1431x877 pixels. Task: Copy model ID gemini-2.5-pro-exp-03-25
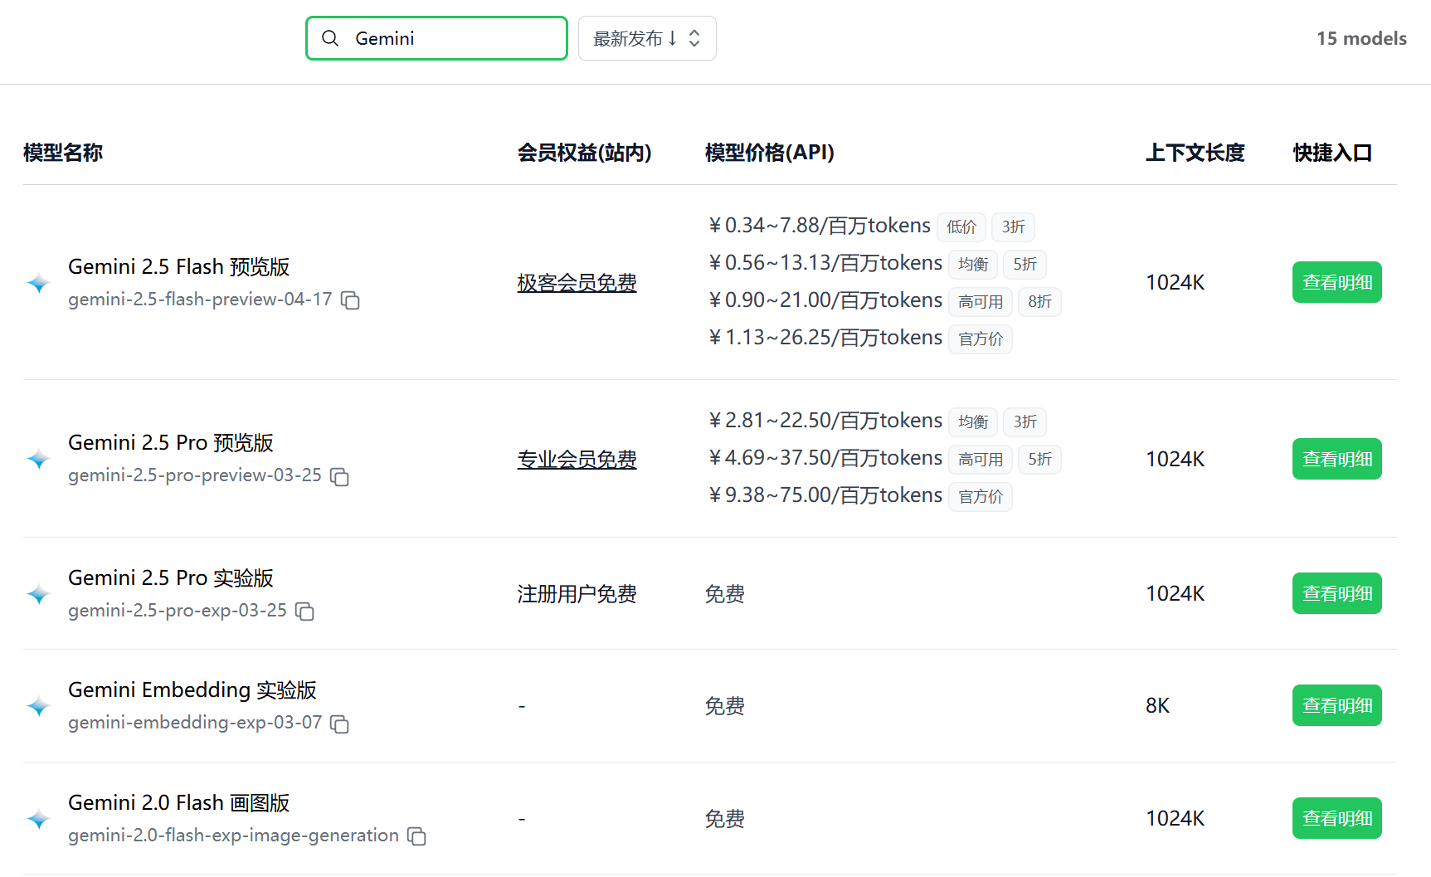[304, 611]
